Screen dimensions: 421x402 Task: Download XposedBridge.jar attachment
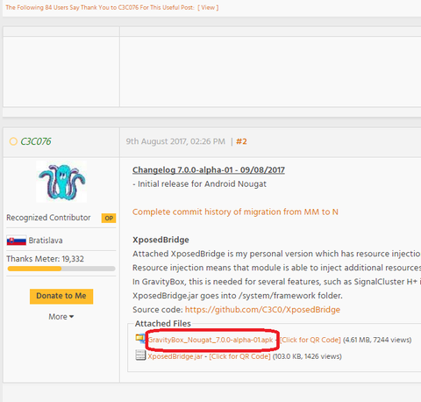coord(175,356)
